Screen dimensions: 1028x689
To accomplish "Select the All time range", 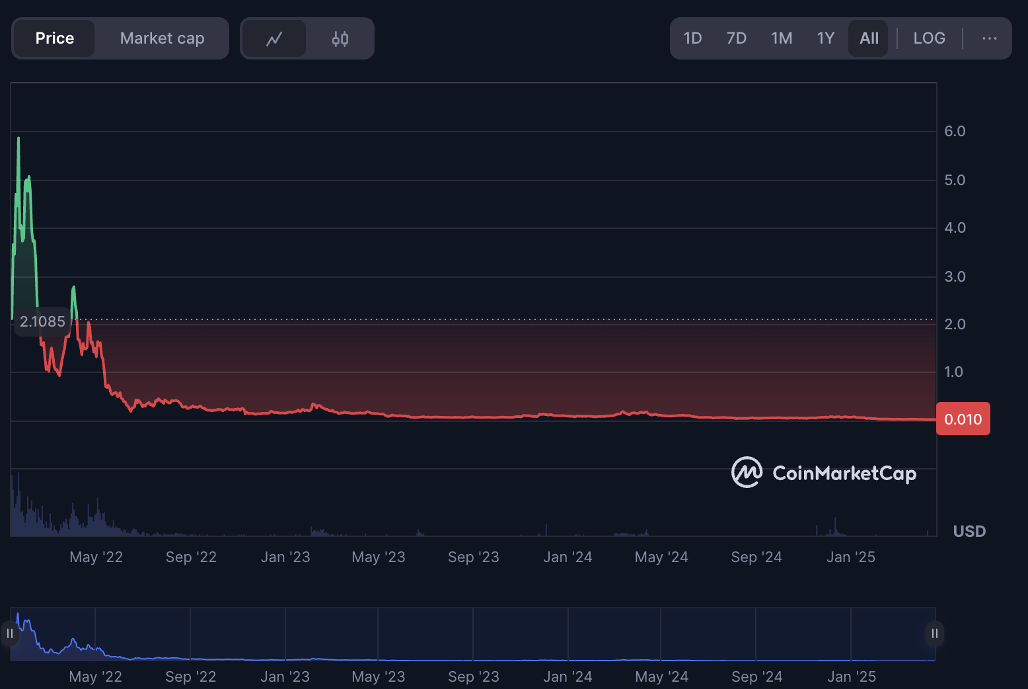I will (869, 38).
